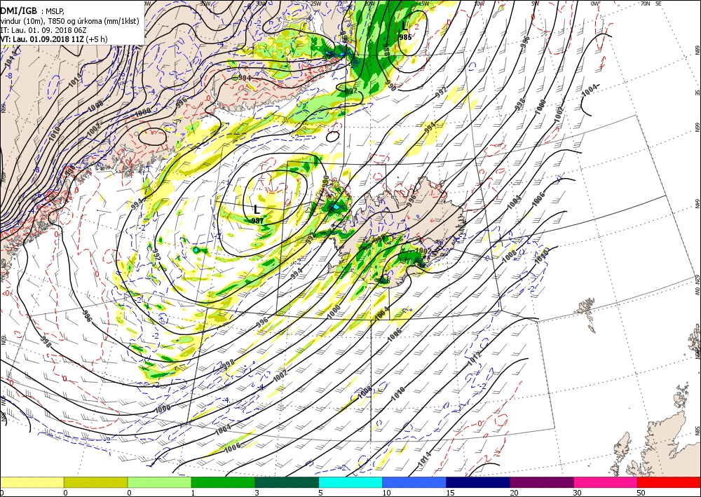Screen dimensions: 701x497
Task: Click the 985 low pressure value
Action: [405, 37]
